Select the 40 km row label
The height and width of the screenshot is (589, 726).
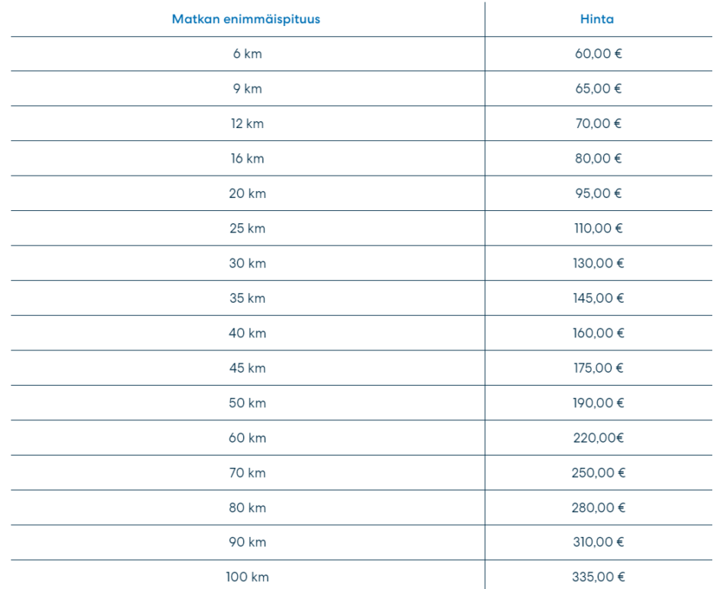pyautogui.click(x=246, y=333)
